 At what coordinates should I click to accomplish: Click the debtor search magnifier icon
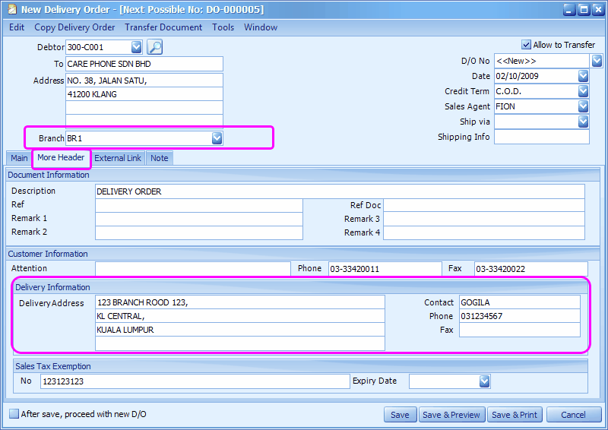(x=155, y=47)
